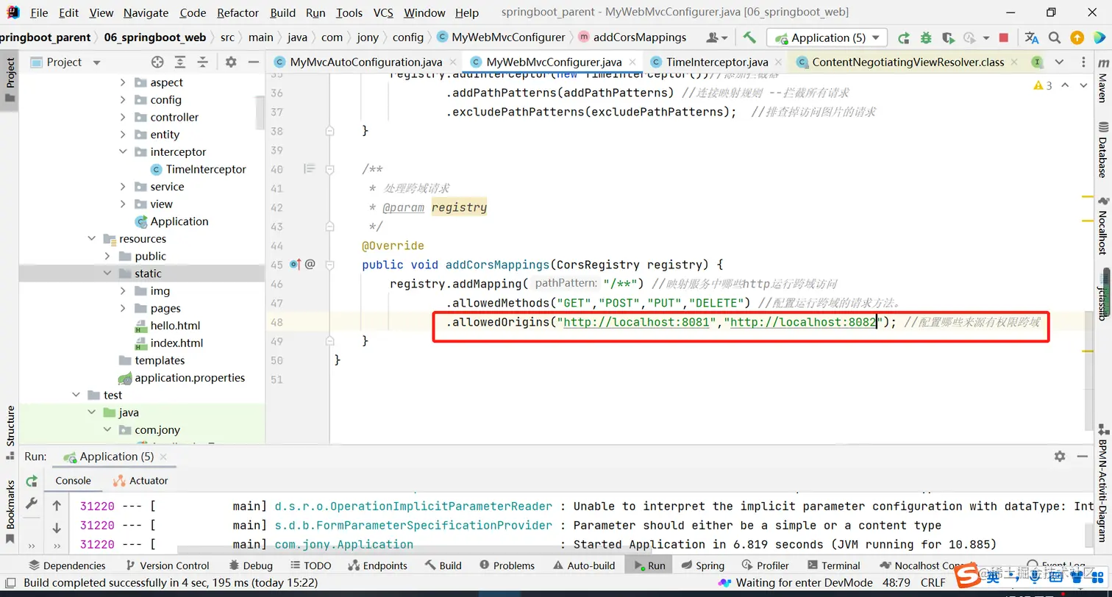The width and height of the screenshot is (1112, 597).
Task: Collapse the resources folder
Action: [92, 239]
